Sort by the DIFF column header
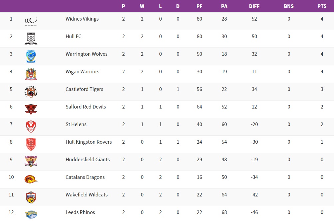 (254, 6)
